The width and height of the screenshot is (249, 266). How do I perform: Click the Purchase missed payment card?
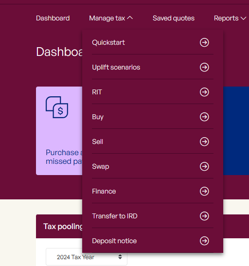(x=59, y=131)
